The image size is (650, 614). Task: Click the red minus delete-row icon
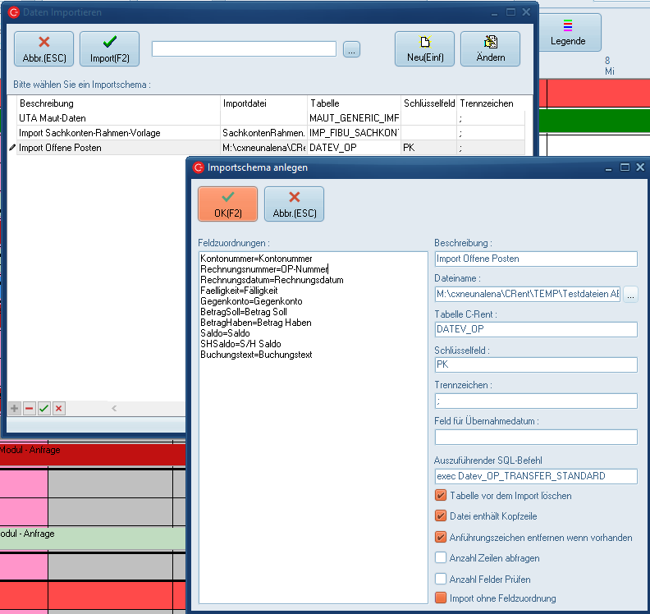pyautogui.click(x=30, y=408)
